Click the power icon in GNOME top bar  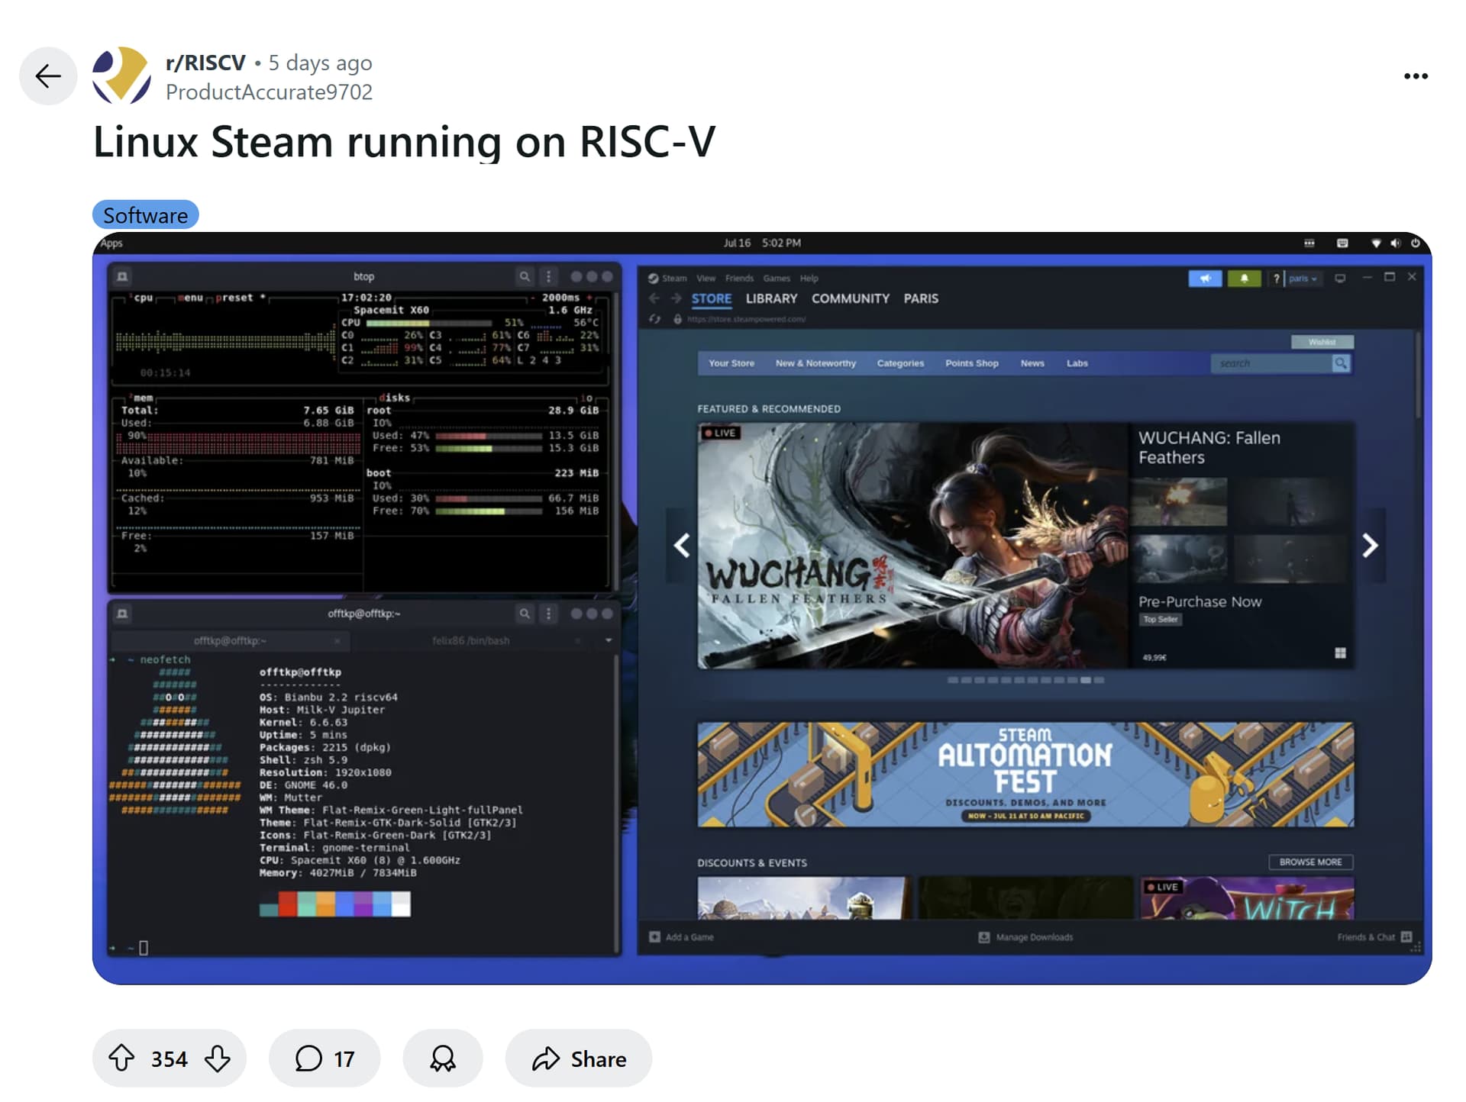tap(1415, 243)
